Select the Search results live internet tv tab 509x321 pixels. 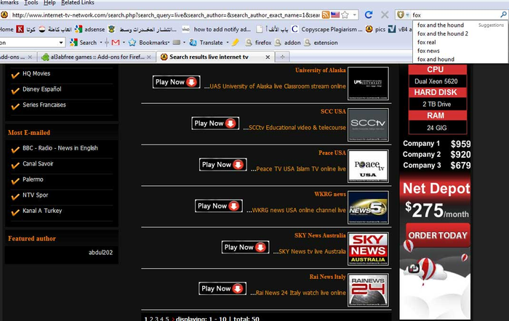click(209, 57)
